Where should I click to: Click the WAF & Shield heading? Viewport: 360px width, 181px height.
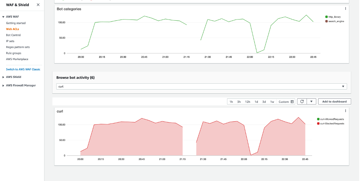(17, 5)
